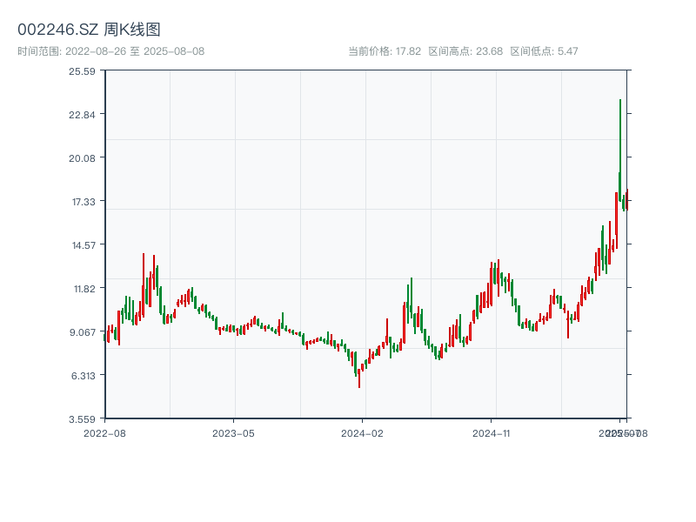
Task: Click the y-axis value 14.57
Action: coord(84,245)
